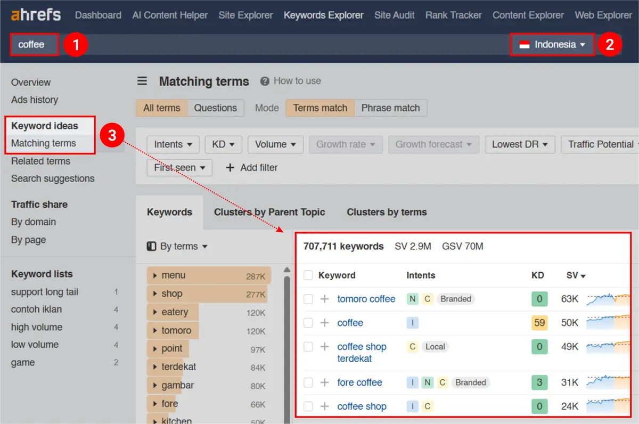Select Terms match mode
This screenshot has height=424, width=639.
click(320, 108)
